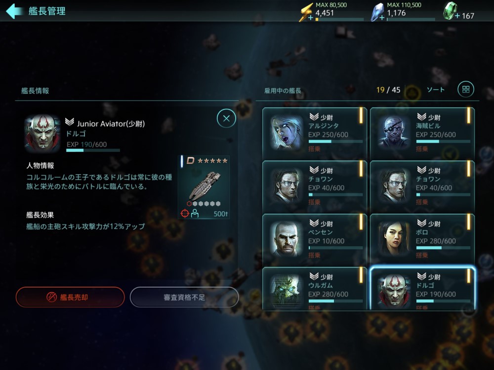Select captain アルジンタ in the list

(x=315, y=133)
